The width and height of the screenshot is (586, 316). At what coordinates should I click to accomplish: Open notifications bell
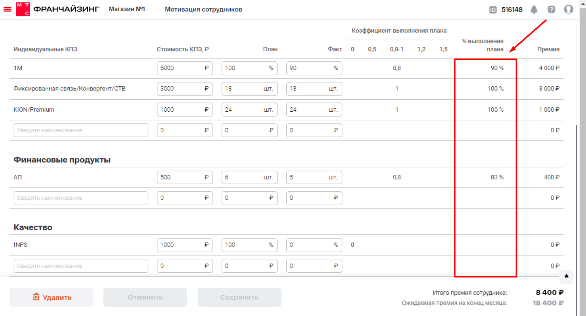point(534,10)
